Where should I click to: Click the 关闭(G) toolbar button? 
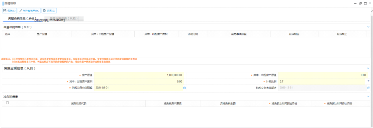tap(49, 11)
